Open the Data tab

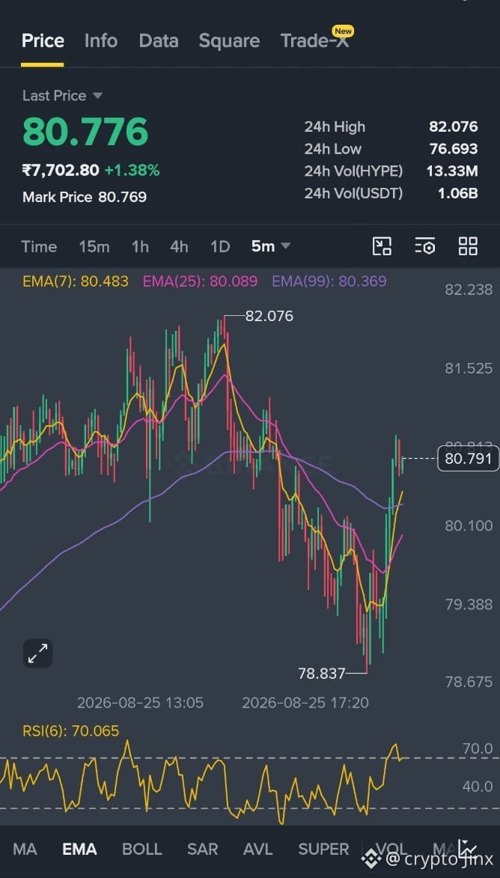pyautogui.click(x=159, y=41)
